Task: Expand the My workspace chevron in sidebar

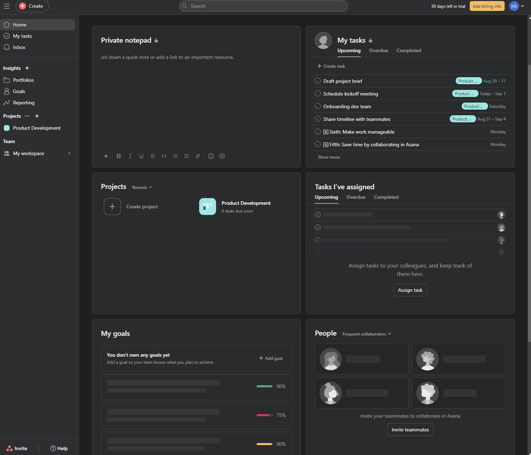Action: 69,153
